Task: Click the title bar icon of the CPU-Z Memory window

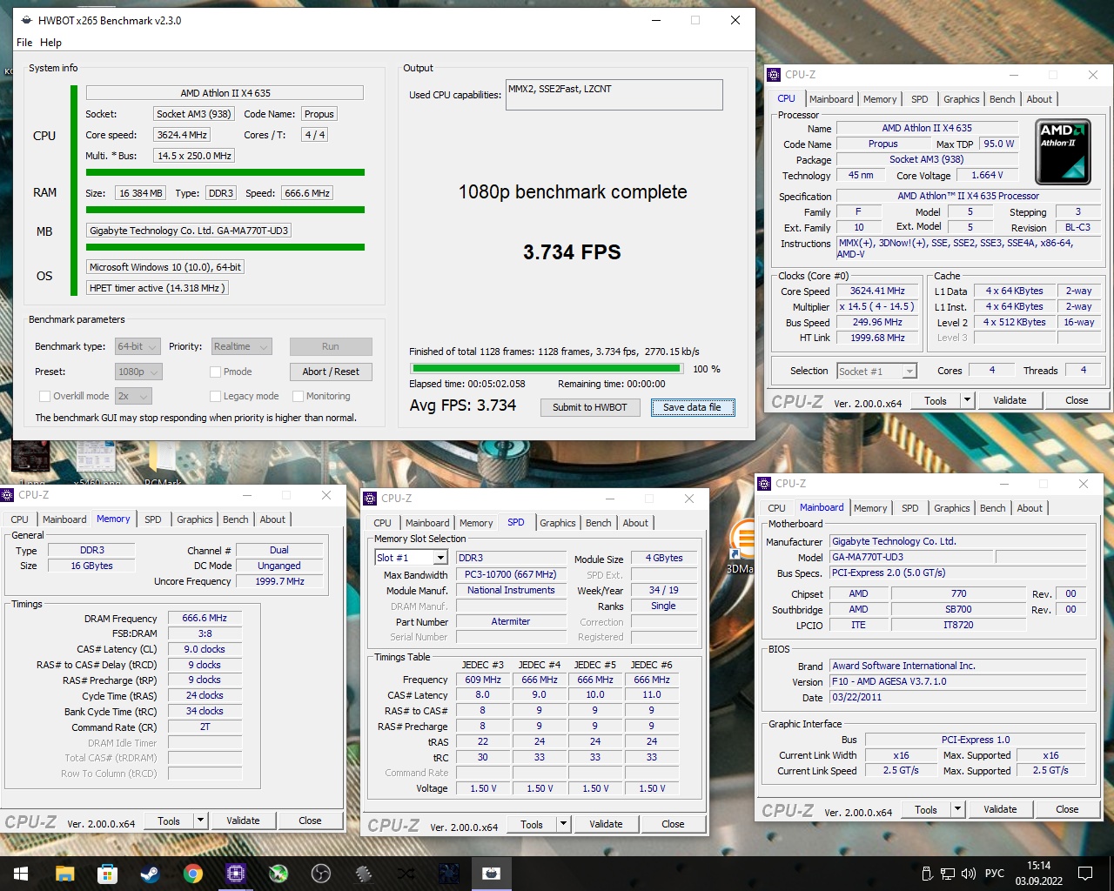Action: [8, 495]
